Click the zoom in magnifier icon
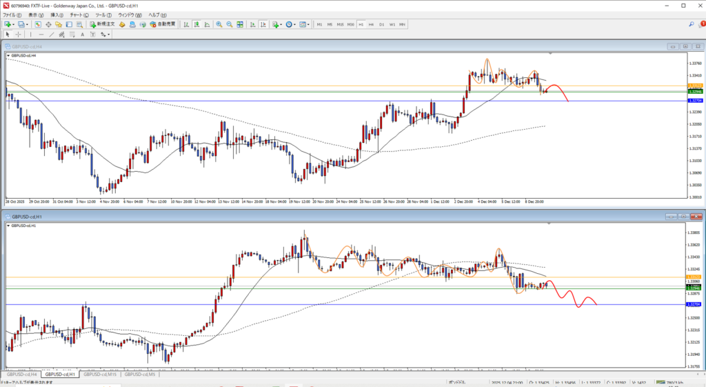 coord(219,24)
